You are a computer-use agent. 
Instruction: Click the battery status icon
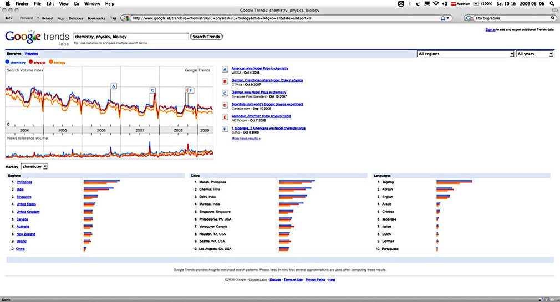pyautogui.click(x=476, y=3)
